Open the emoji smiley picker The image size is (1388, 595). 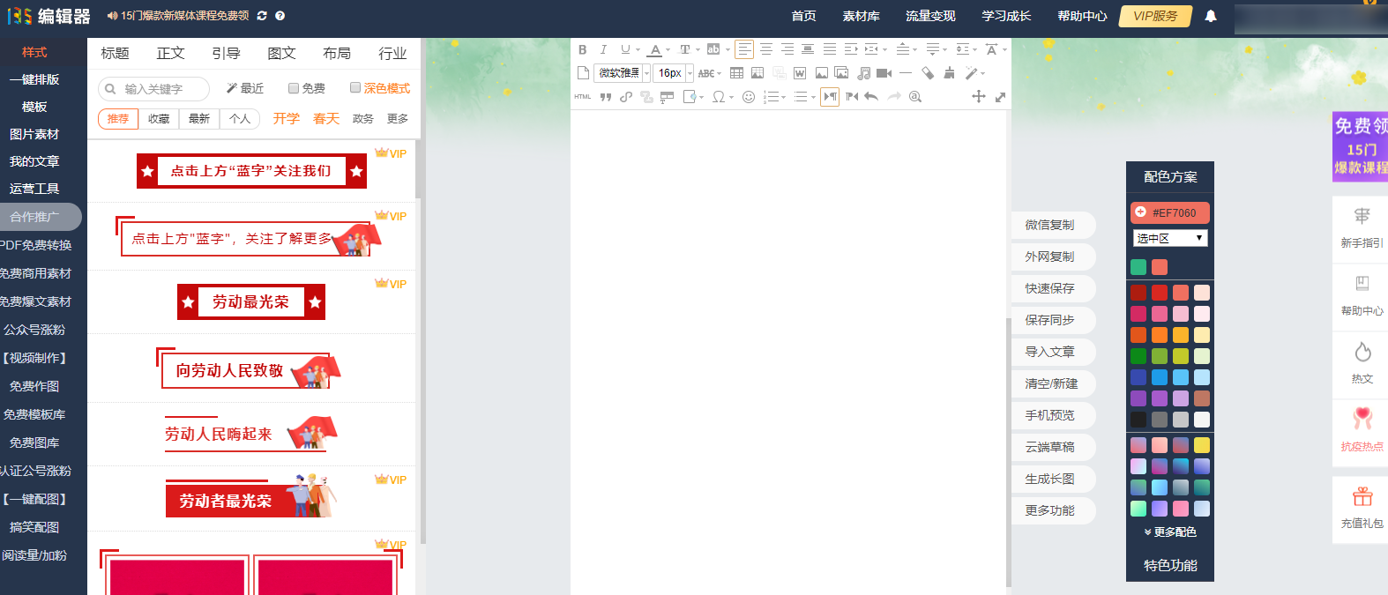point(748,97)
